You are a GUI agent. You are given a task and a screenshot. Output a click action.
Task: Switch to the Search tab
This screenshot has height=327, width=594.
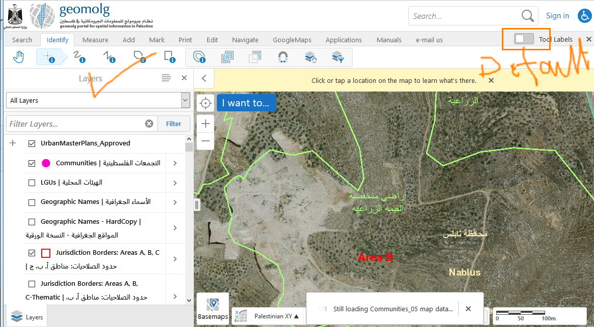(22, 40)
